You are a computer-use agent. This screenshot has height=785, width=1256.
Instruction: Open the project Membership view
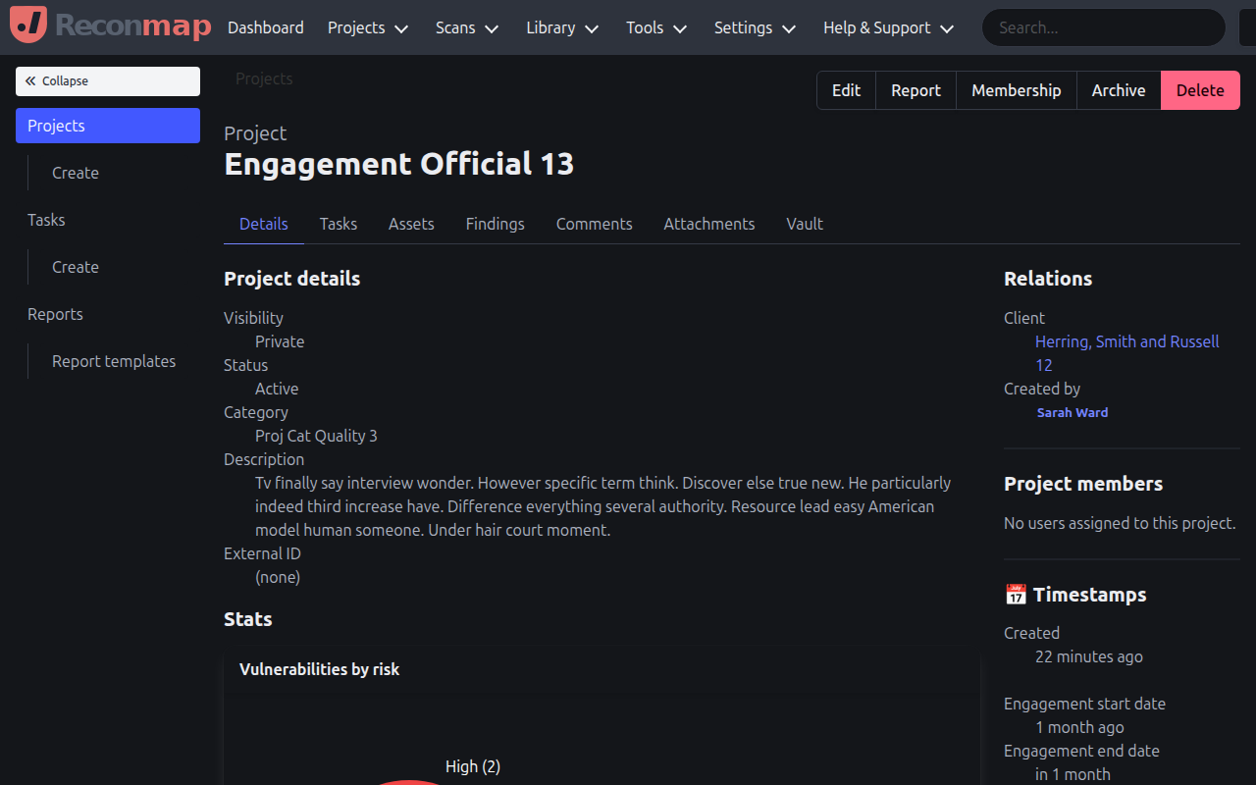click(x=1016, y=89)
